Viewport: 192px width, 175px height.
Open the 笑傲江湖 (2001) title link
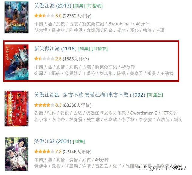(53, 142)
